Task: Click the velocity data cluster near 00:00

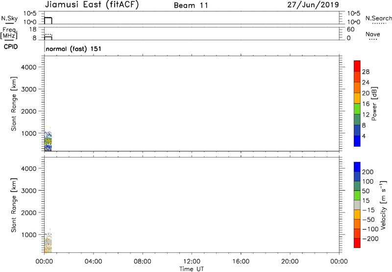Action: (48, 242)
